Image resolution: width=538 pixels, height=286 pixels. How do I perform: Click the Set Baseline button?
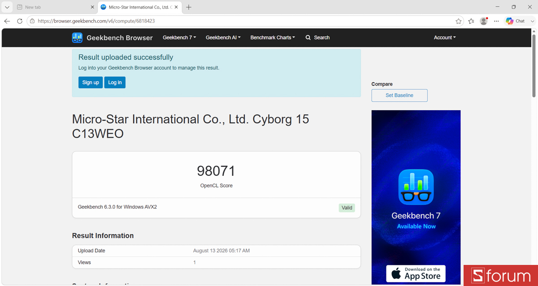(399, 95)
